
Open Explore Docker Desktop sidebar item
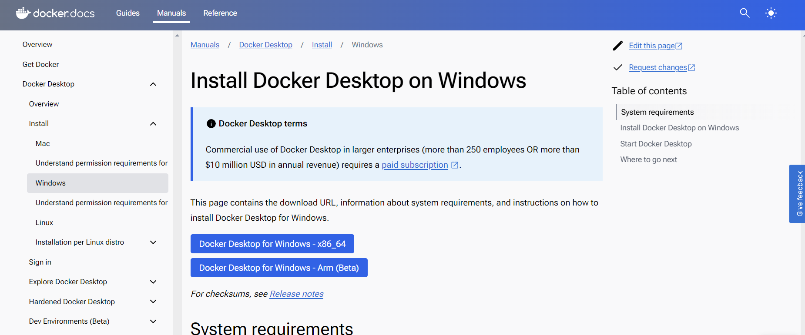click(68, 282)
